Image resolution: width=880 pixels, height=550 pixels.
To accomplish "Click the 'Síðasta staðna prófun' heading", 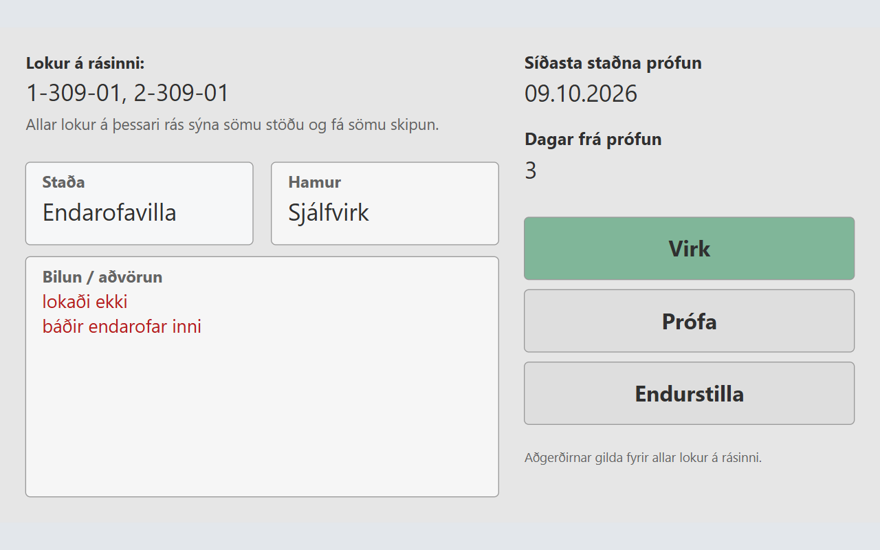I will pos(613,63).
